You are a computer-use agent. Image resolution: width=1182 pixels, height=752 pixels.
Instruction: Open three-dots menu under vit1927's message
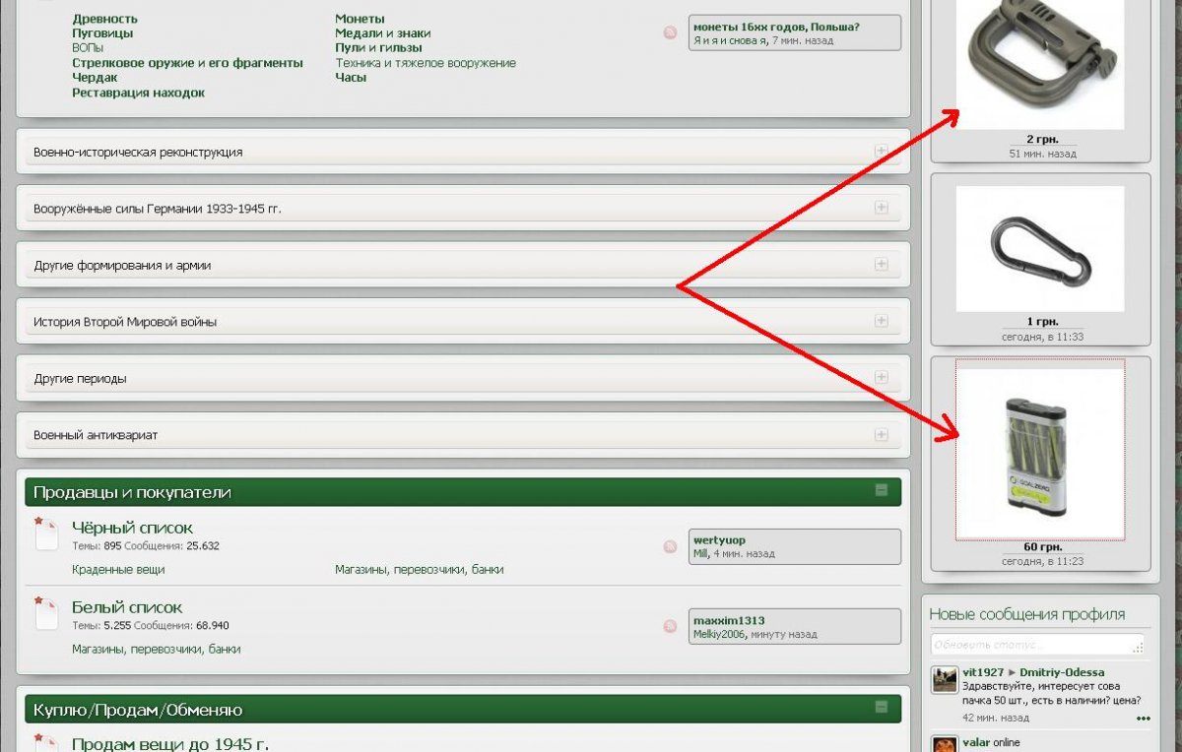(1143, 719)
